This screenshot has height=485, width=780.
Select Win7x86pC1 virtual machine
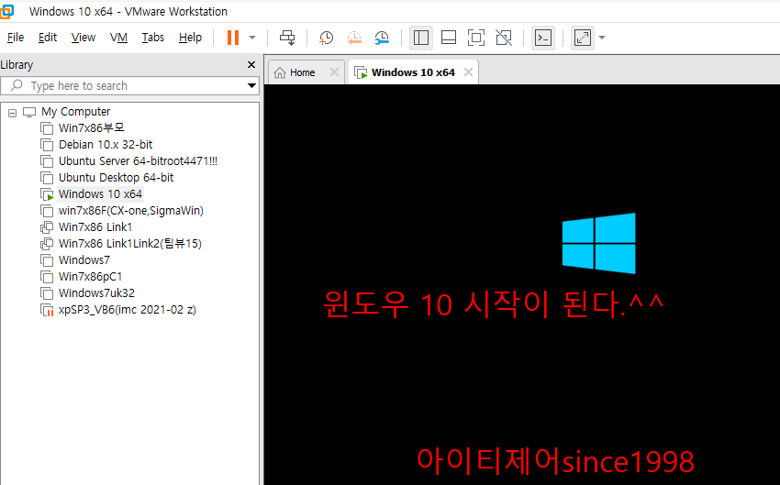tap(90, 276)
